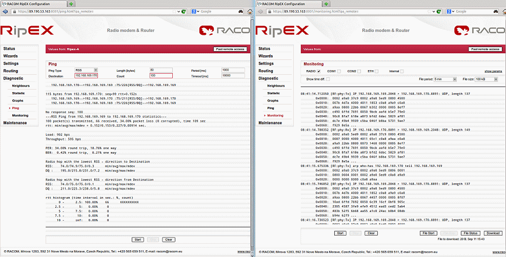The image size is (506, 257).
Task: Open Neighbours page in the Ping window
Action: pyautogui.click(x=21, y=85)
